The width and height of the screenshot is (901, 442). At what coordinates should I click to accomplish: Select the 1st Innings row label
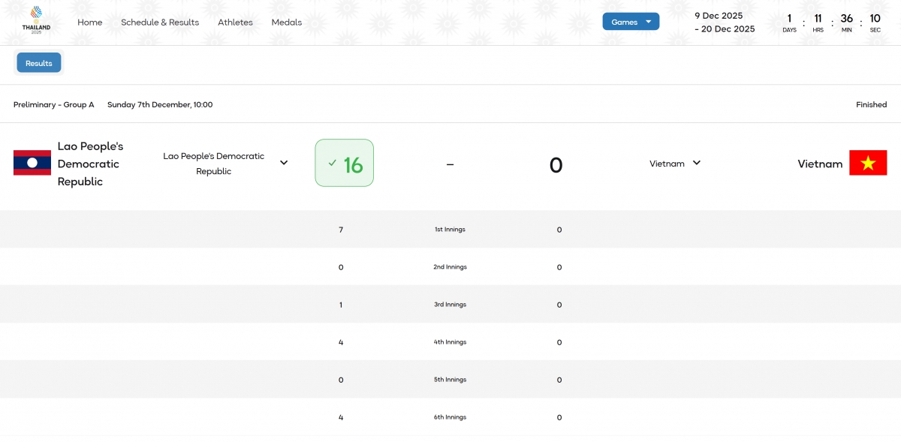(x=450, y=230)
